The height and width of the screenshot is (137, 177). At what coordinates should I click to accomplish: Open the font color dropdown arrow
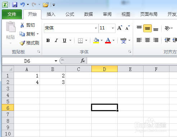click(x=114, y=41)
